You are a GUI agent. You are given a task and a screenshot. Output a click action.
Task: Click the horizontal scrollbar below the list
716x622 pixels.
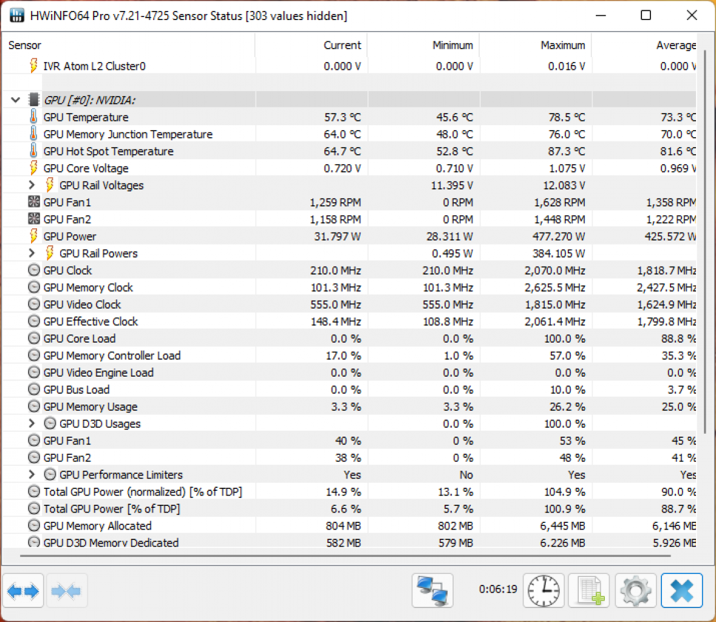pyautogui.click(x=345, y=556)
